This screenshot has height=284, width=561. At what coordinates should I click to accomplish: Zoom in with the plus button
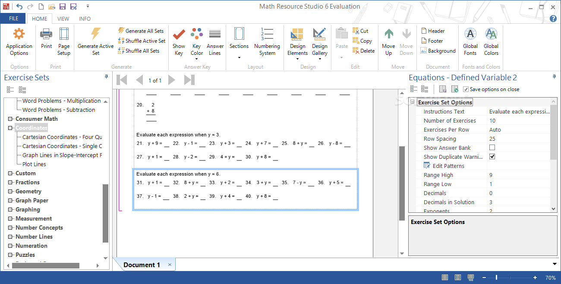point(535,278)
